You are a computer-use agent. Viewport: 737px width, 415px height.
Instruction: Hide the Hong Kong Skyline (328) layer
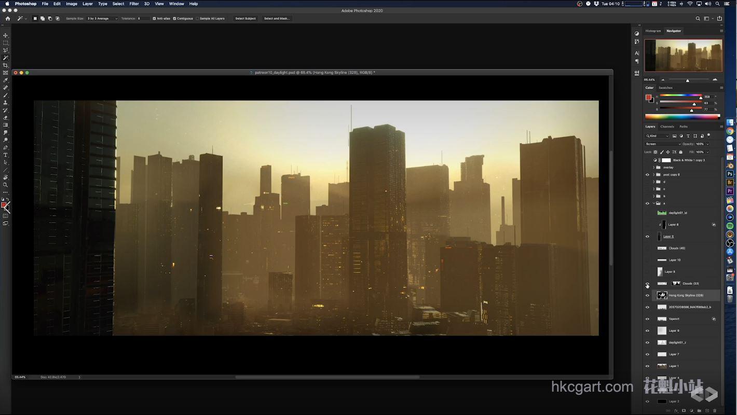(647, 295)
